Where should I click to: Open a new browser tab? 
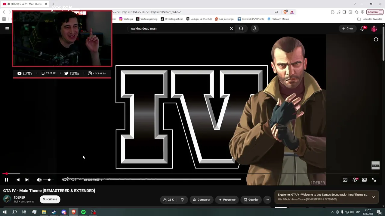point(53,4)
